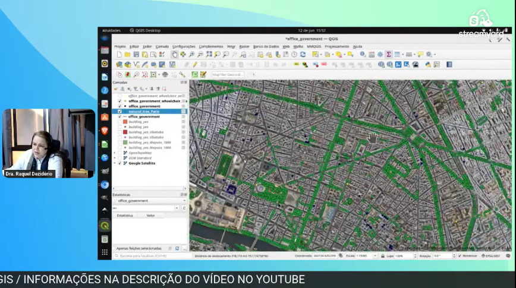Open the Temporal Controller clock icon
Viewport: 516px width, 288px height.
(x=294, y=55)
